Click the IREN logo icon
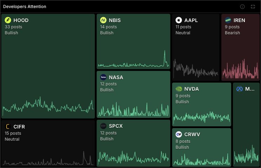Image resolution: width=261 pixels, height=168 pixels. tap(228, 20)
